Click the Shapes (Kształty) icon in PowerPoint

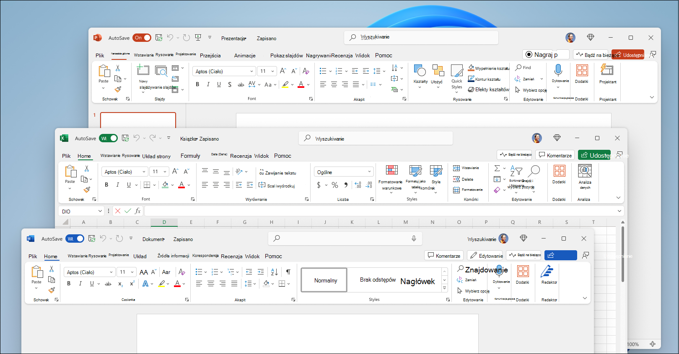coord(420,70)
